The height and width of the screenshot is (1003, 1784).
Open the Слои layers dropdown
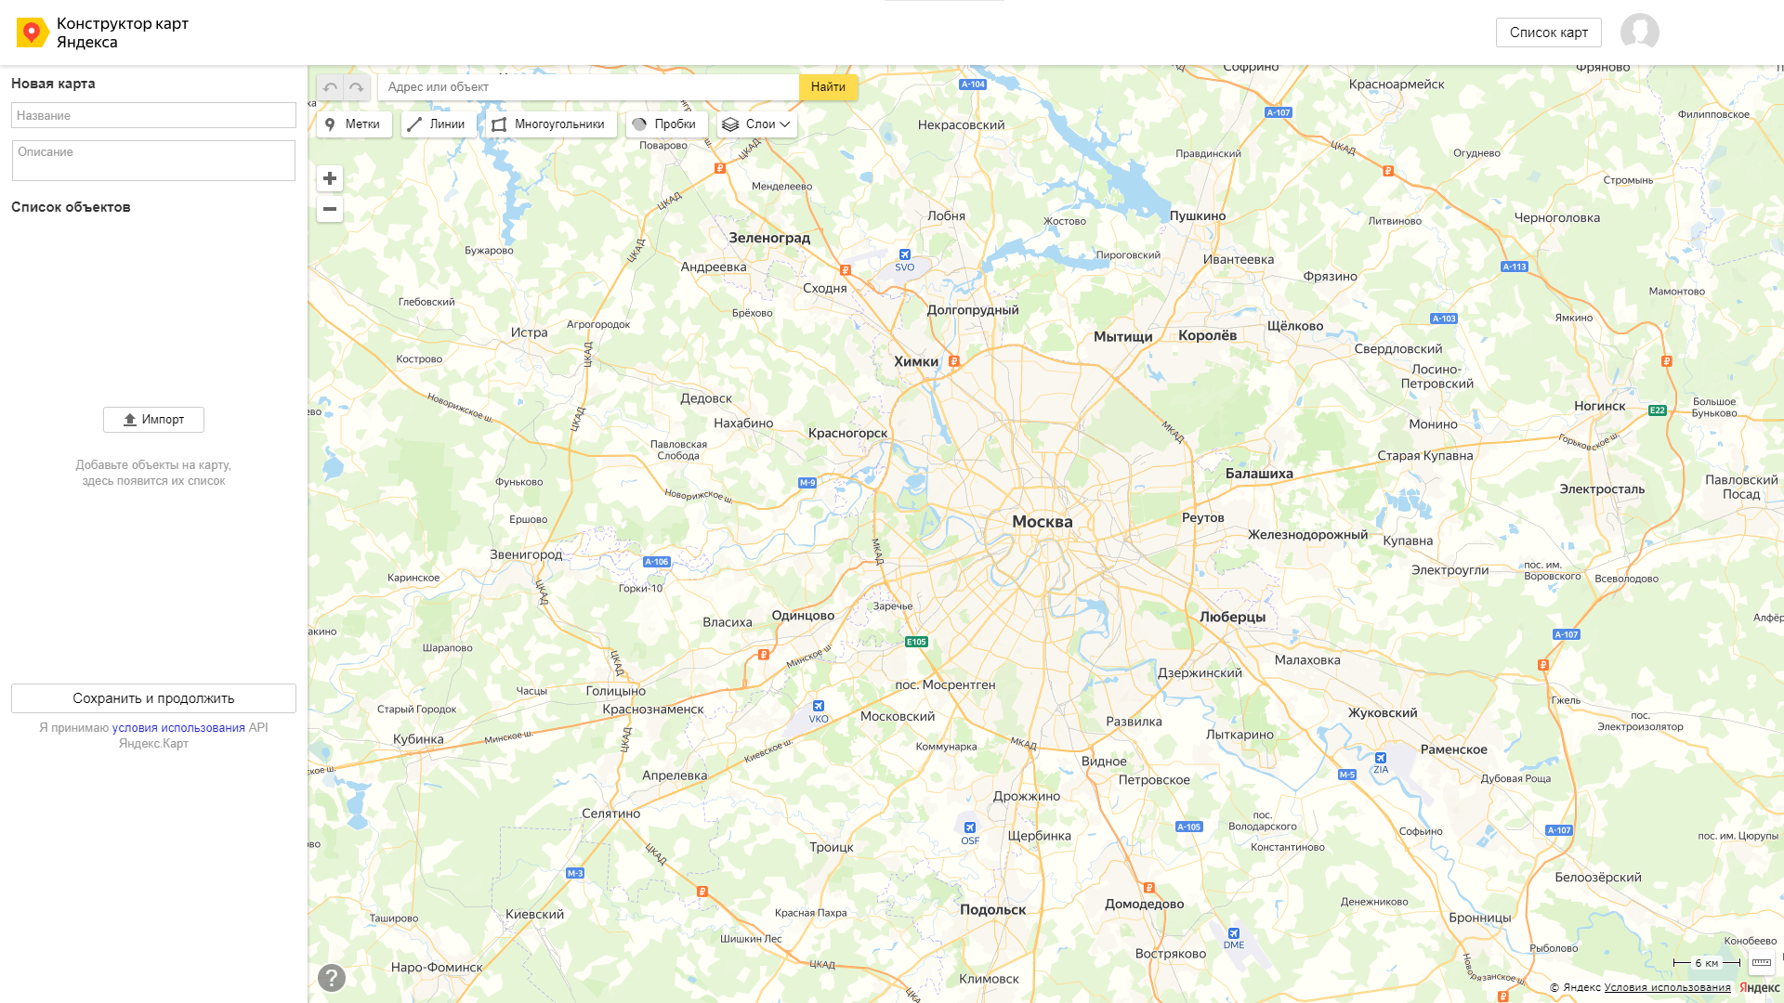pyautogui.click(x=756, y=124)
